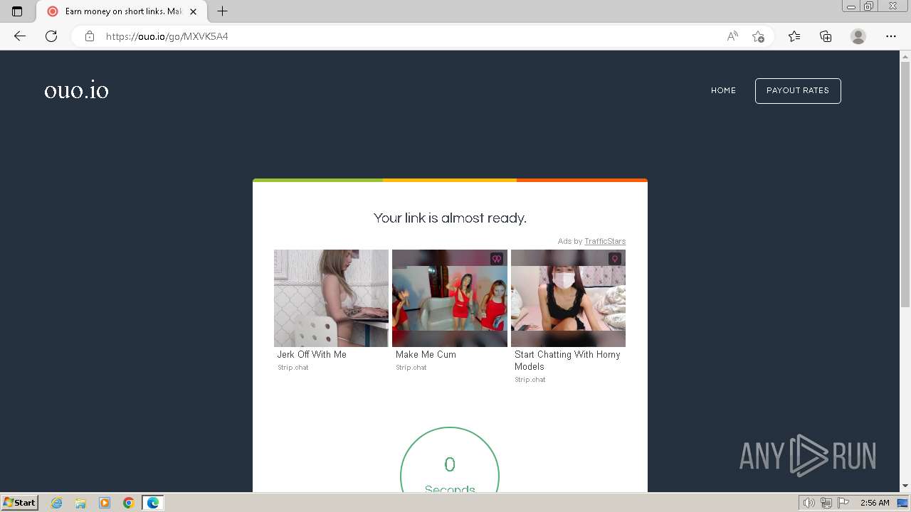Click 'Start Chatting With Horny Models' title

[567, 361]
